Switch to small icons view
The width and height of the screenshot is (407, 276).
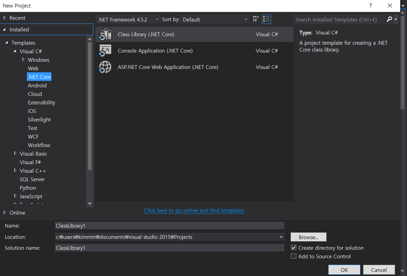[256, 19]
